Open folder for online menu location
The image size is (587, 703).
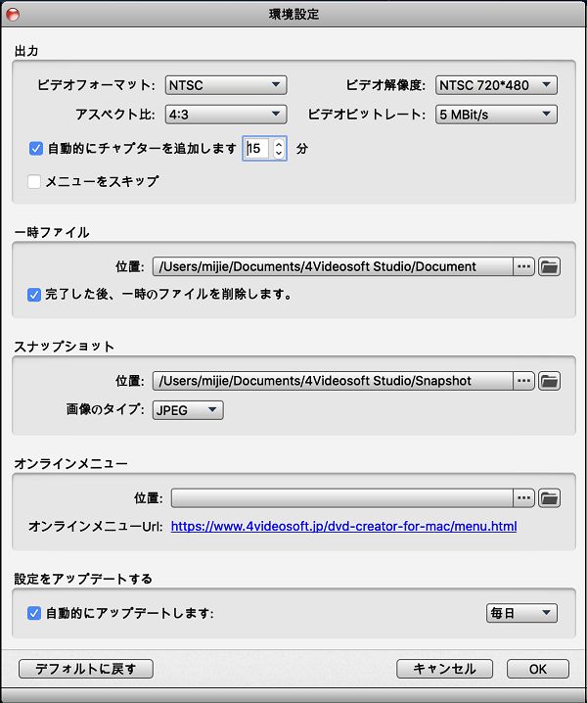pos(549,498)
